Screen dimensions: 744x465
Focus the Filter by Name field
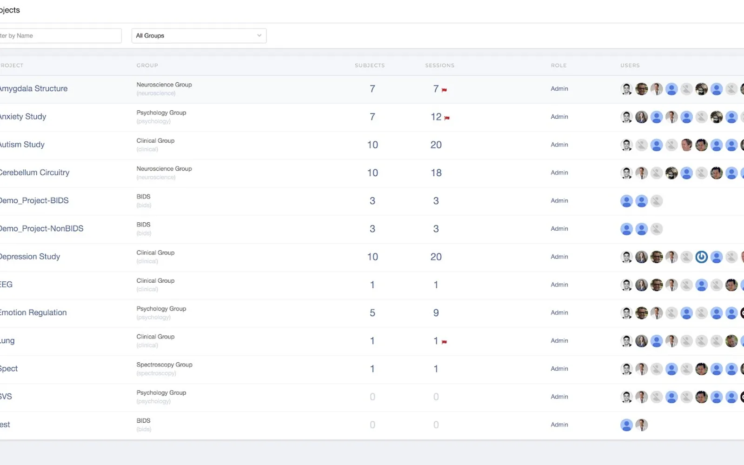(x=60, y=36)
